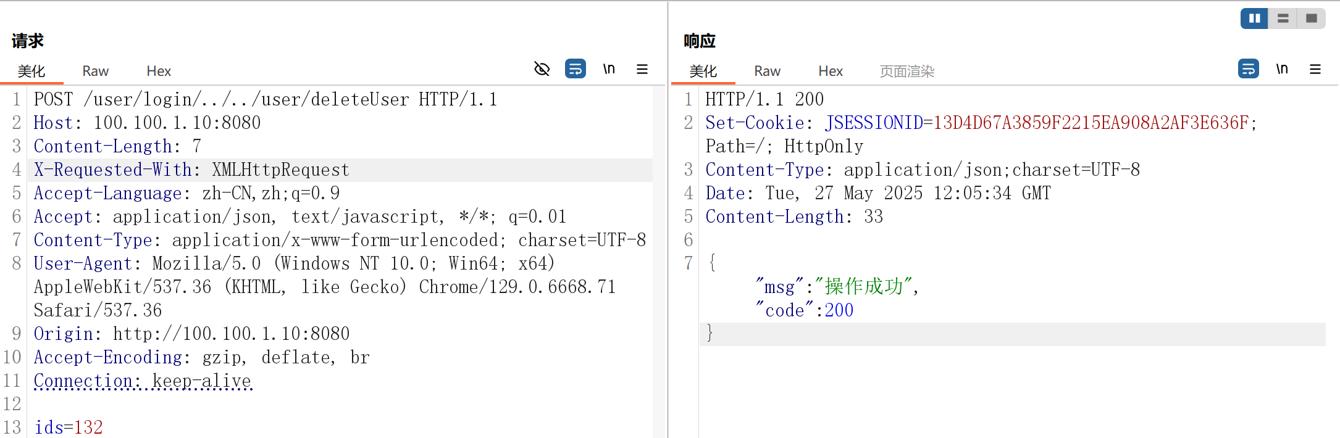Click the Accept-Encoding header line
The image size is (1340, 438).
201,357
